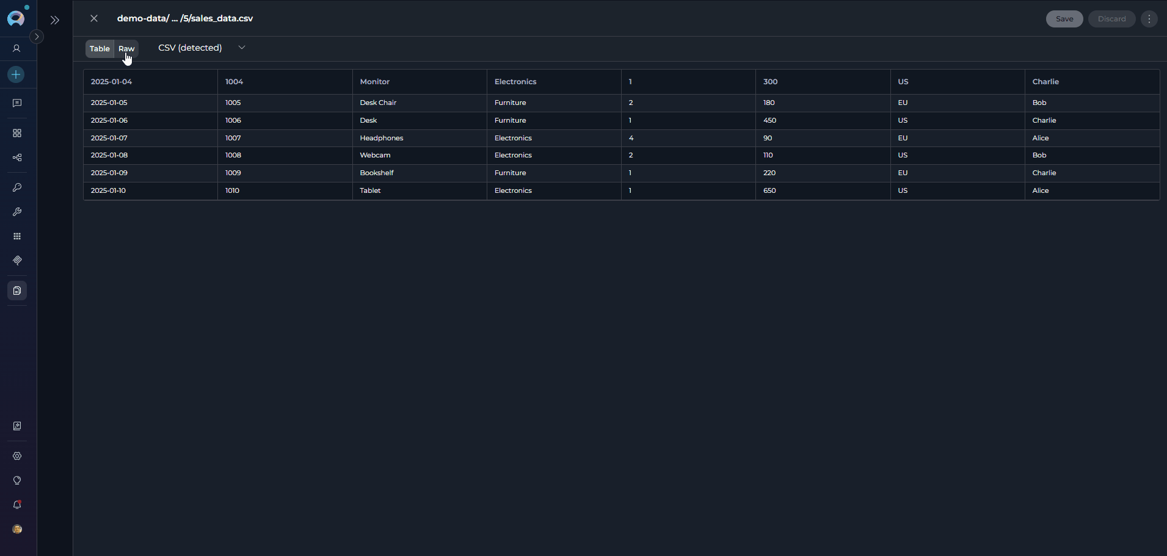Image resolution: width=1167 pixels, height=556 pixels.
Task: Select the quantity 4 cell
Action: click(688, 139)
